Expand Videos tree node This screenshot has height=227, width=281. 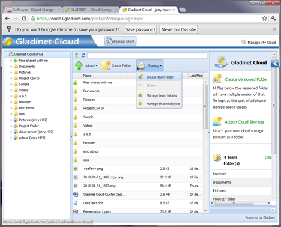click(11, 90)
